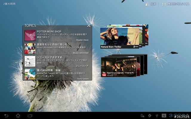The image size is (191, 119).
Task: Play the Spartacus Legends video card
Action: (119, 67)
